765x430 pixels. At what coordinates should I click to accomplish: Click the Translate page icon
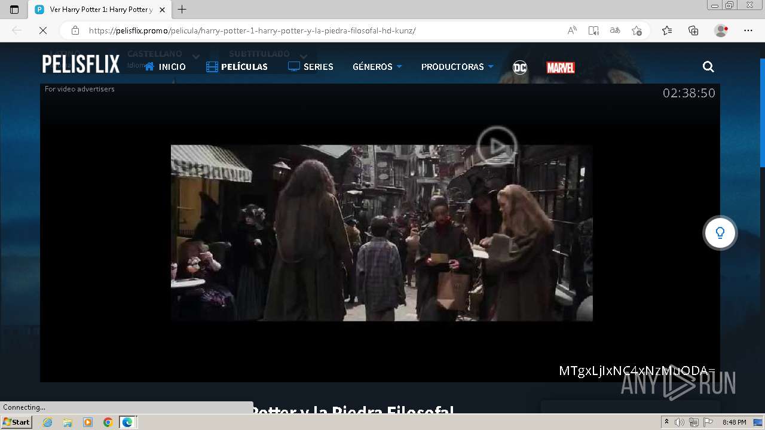tap(615, 30)
